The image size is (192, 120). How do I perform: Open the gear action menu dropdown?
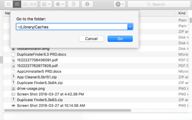[x=60, y=4]
